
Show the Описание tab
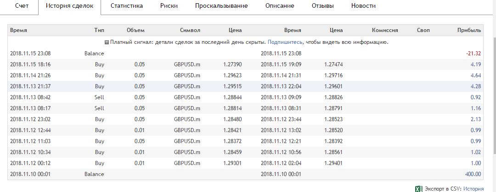280,6
